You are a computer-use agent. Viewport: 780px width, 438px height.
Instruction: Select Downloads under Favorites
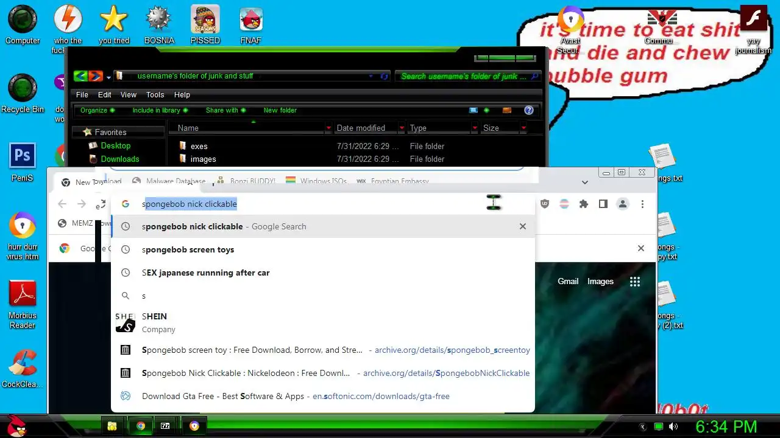coord(120,159)
